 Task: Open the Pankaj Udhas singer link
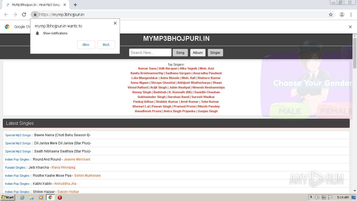coord(143,102)
